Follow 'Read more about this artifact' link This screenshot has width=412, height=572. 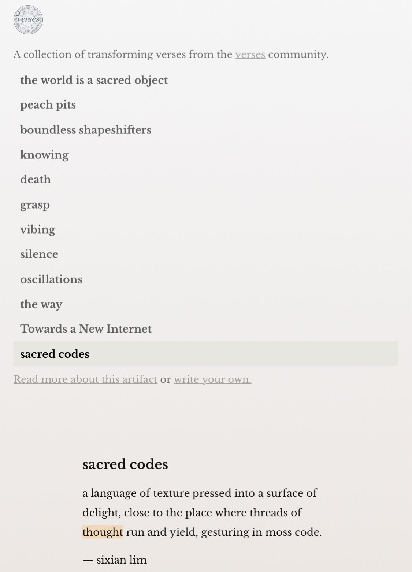[85, 379]
